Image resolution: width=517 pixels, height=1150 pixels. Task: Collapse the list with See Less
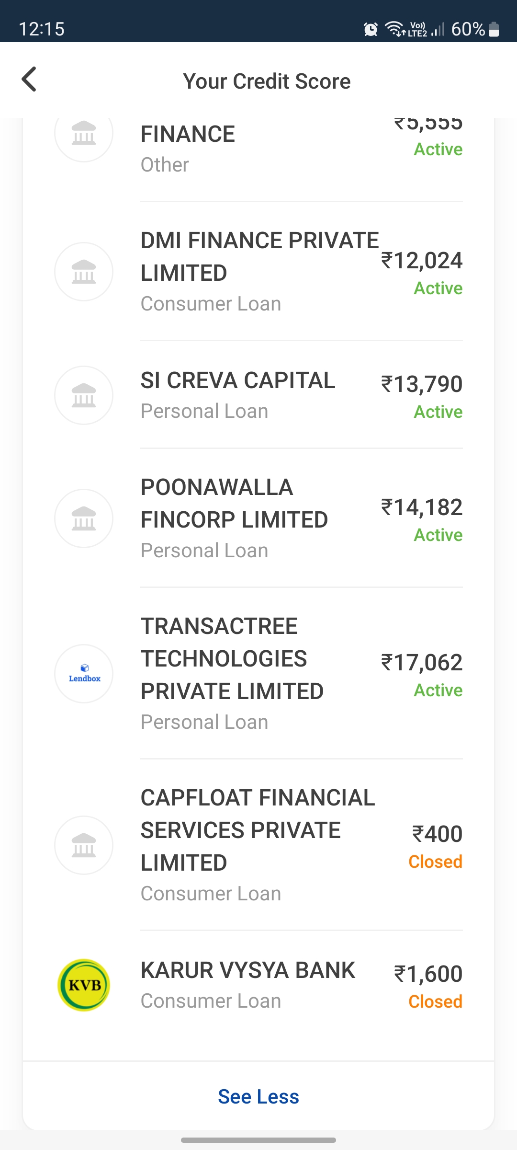click(x=258, y=1096)
